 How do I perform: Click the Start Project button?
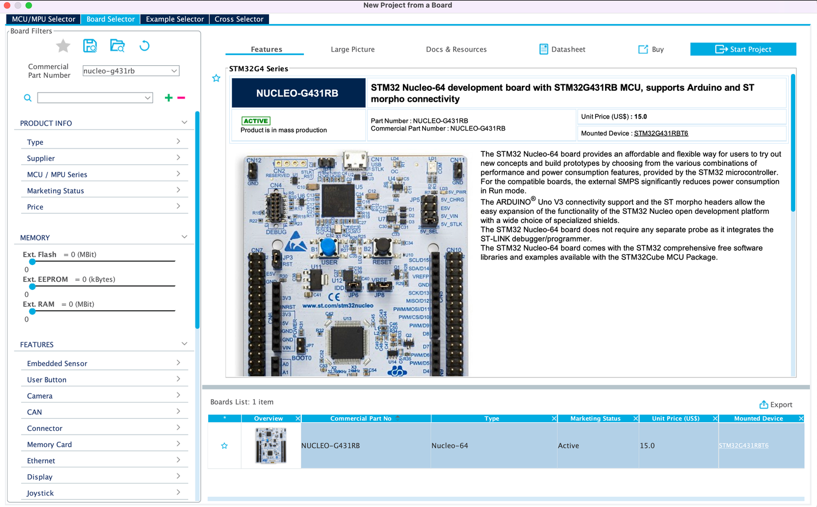coord(743,50)
